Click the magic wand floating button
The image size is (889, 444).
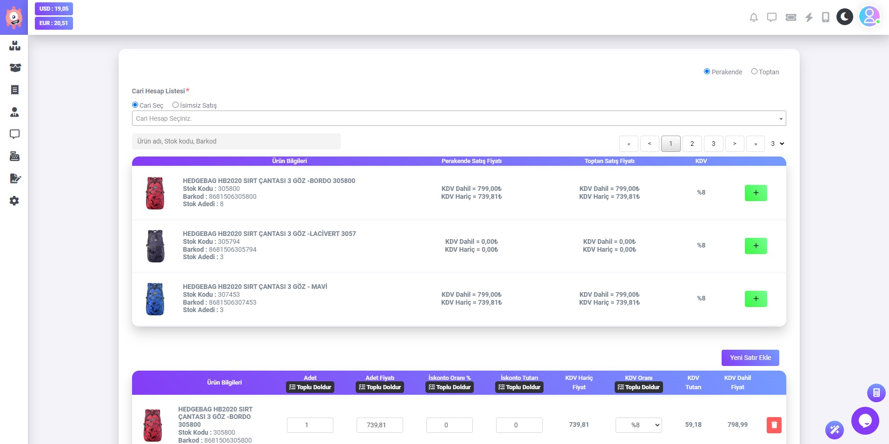pyautogui.click(x=834, y=430)
